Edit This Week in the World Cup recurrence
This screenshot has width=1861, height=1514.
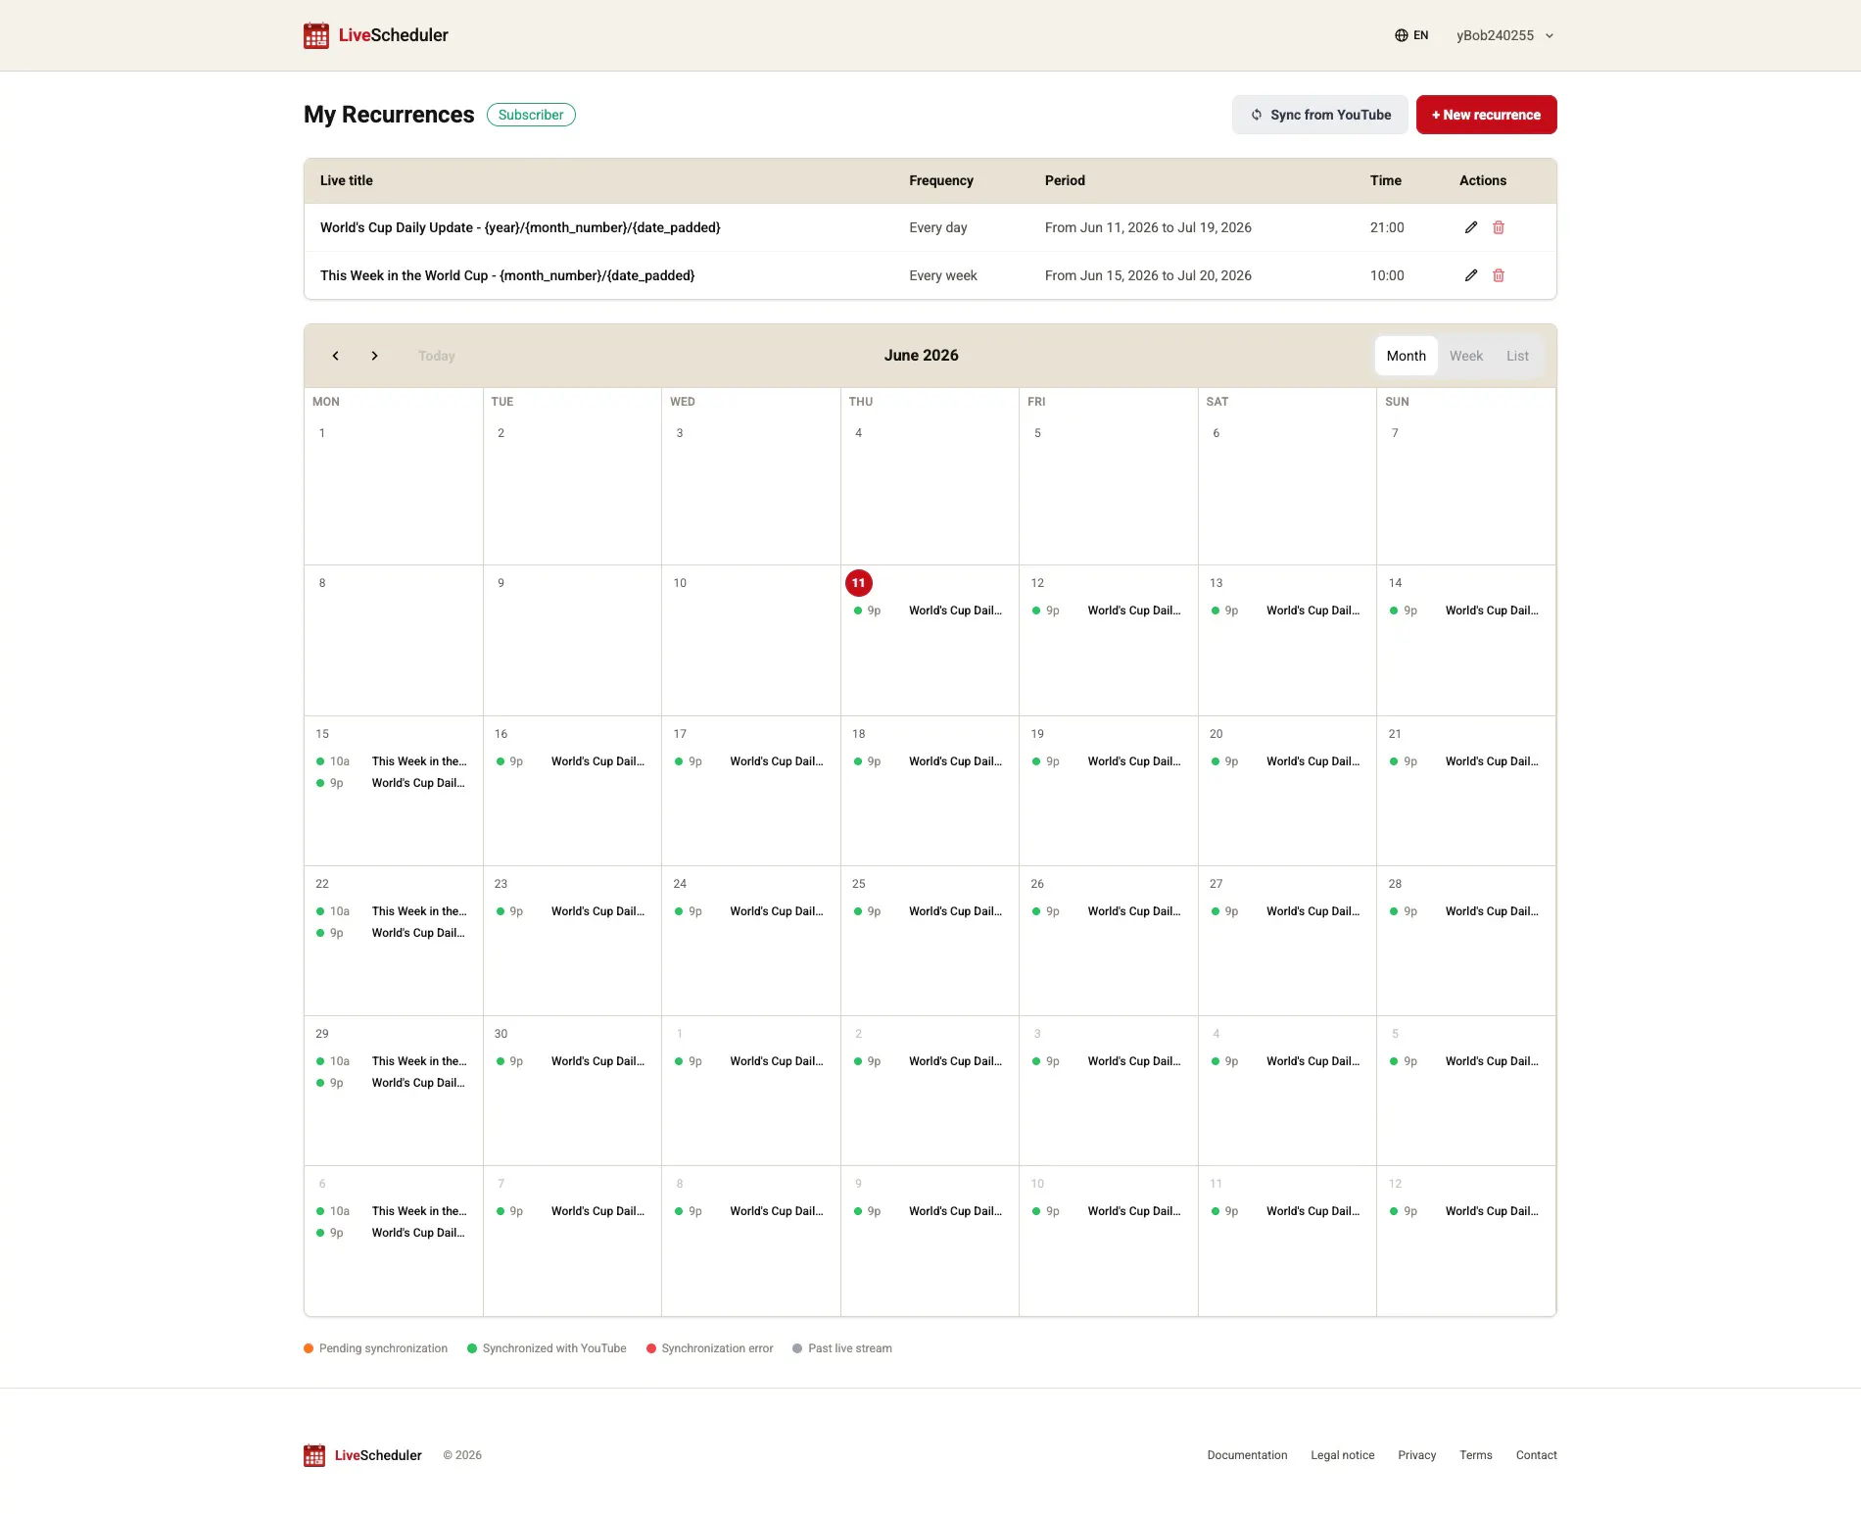1471,275
